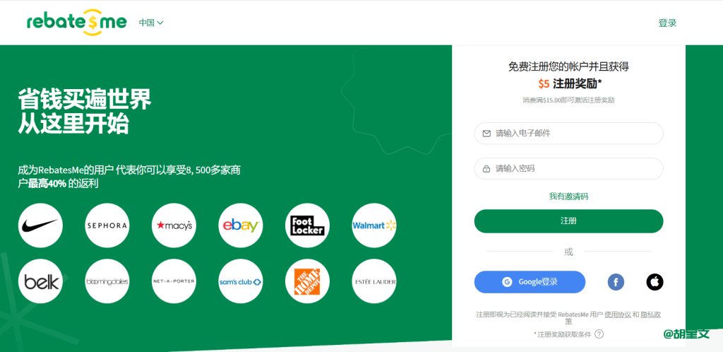Open the Foot Locker logo
Screen dimensions: 723x352
click(307, 225)
